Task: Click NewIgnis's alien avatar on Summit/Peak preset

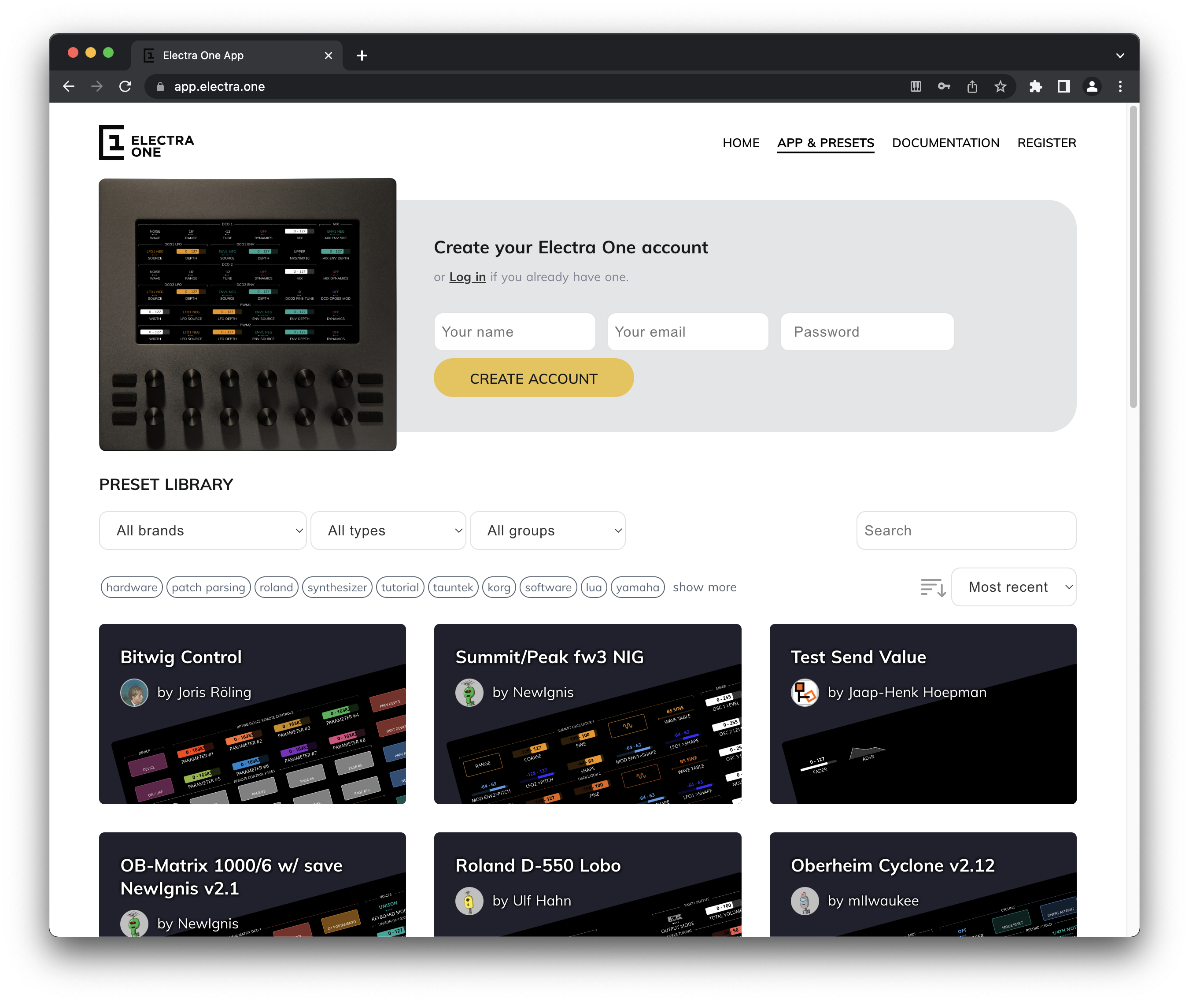Action: point(469,692)
